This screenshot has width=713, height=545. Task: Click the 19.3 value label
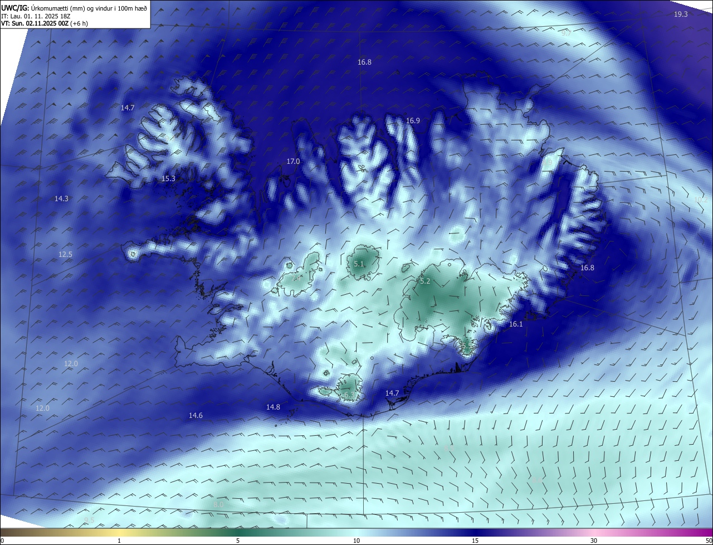click(x=681, y=14)
